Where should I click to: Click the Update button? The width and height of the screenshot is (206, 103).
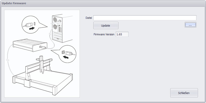106,25
